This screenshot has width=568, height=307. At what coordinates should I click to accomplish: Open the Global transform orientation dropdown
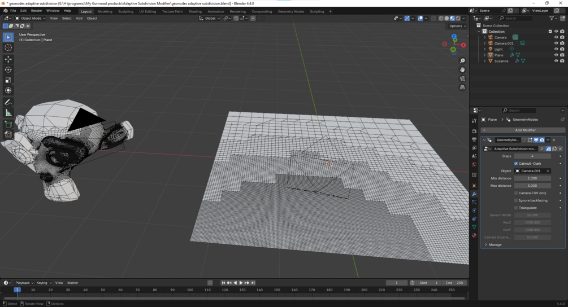click(210, 19)
